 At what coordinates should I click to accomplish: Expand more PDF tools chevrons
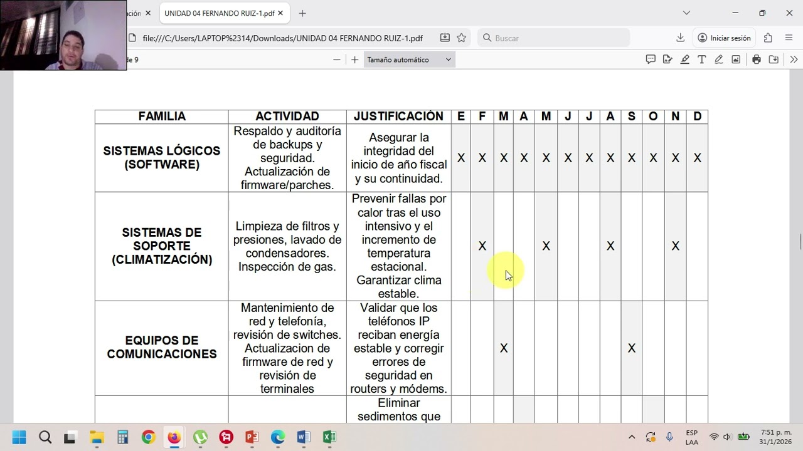(794, 60)
